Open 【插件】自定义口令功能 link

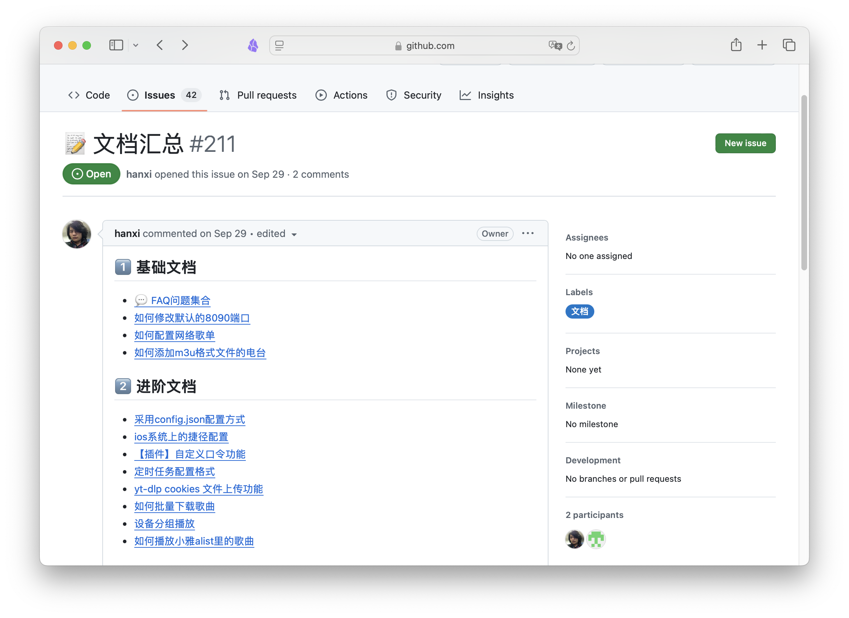click(x=190, y=454)
